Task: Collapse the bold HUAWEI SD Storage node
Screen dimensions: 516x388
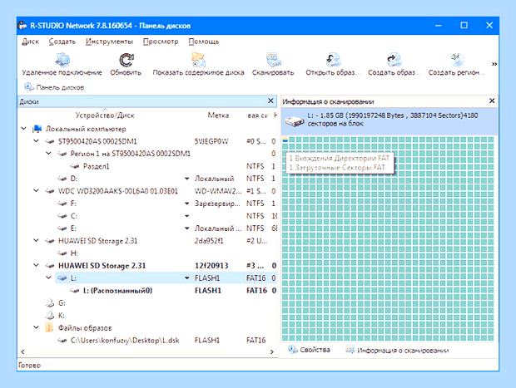Action: (36, 265)
